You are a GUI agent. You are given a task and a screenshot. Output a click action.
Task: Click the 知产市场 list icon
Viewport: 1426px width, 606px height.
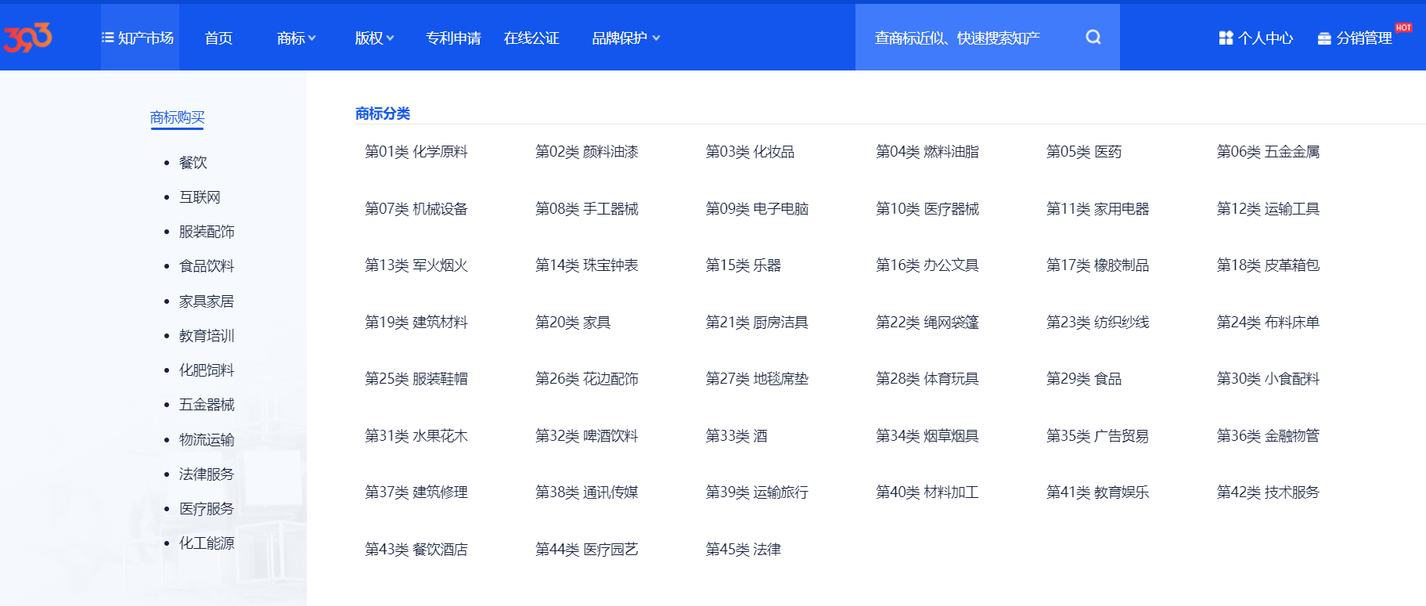tap(108, 38)
